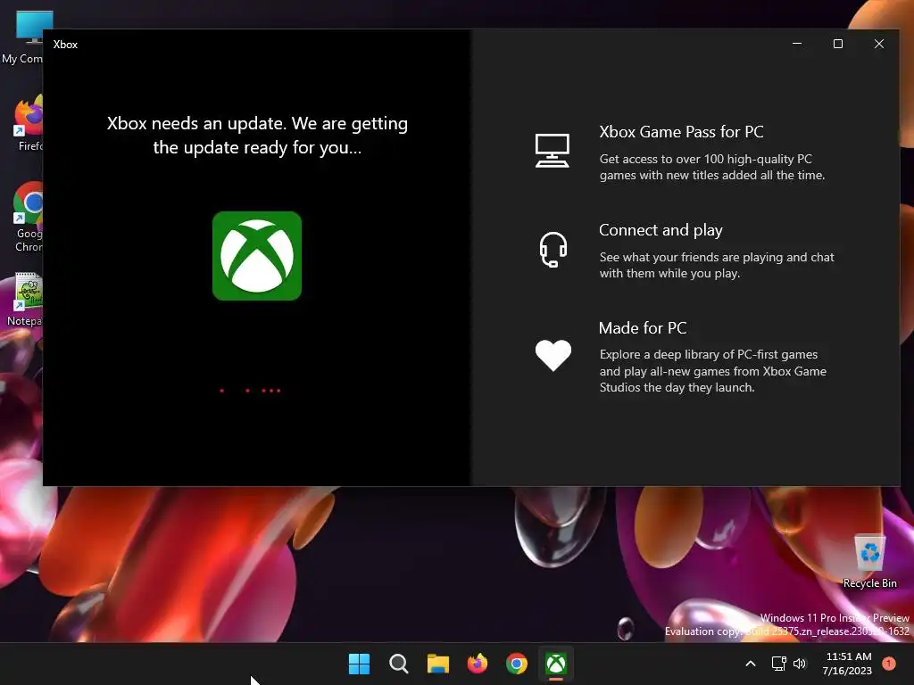Launch Chrome from the taskbar
The width and height of the screenshot is (914, 685).
pos(517,664)
